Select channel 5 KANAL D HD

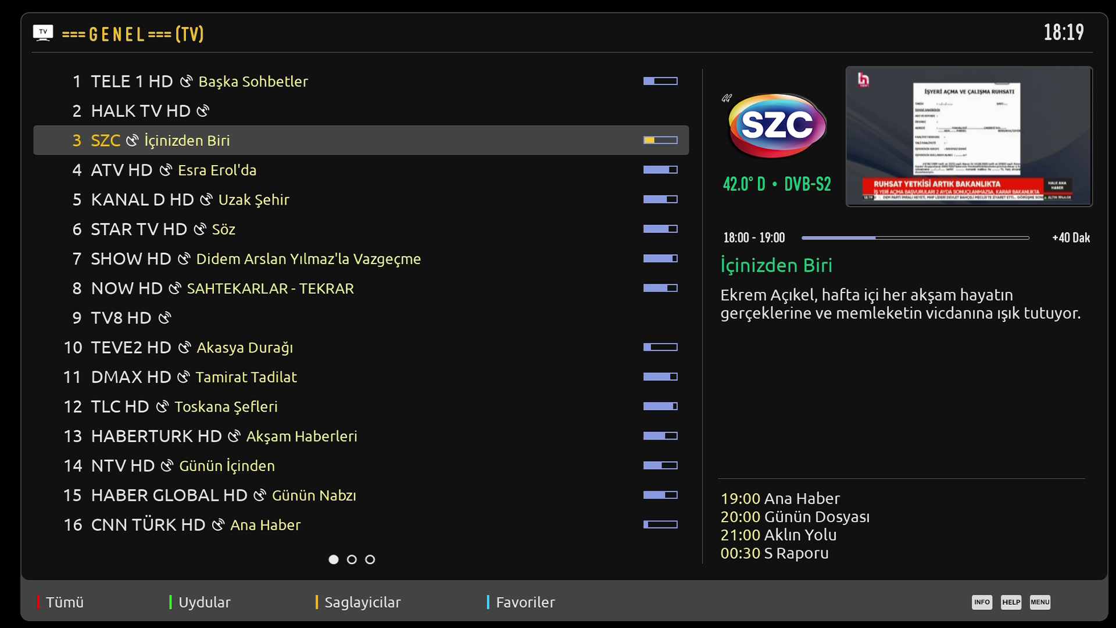(361, 200)
